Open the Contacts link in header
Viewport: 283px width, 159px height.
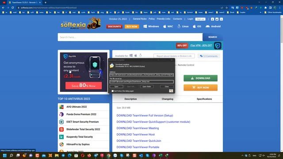pyautogui.click(x=177, y=19)
